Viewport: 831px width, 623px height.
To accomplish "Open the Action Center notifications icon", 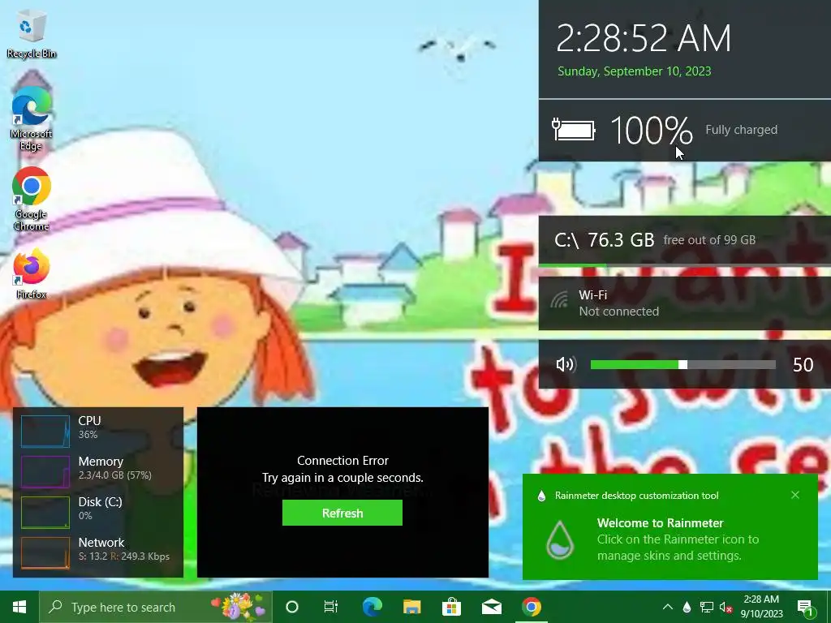I will [x=806, y=608].
